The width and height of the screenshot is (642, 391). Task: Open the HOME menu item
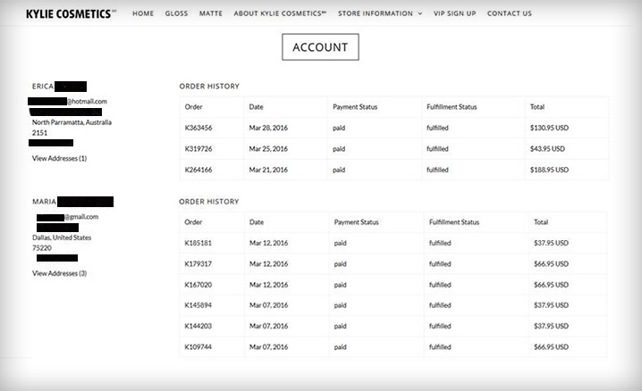(x=143, y=13)
